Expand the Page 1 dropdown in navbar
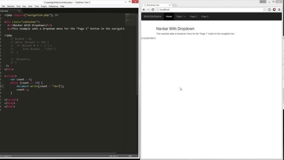This screenshot has width=284, height=160. pos(181,16)
